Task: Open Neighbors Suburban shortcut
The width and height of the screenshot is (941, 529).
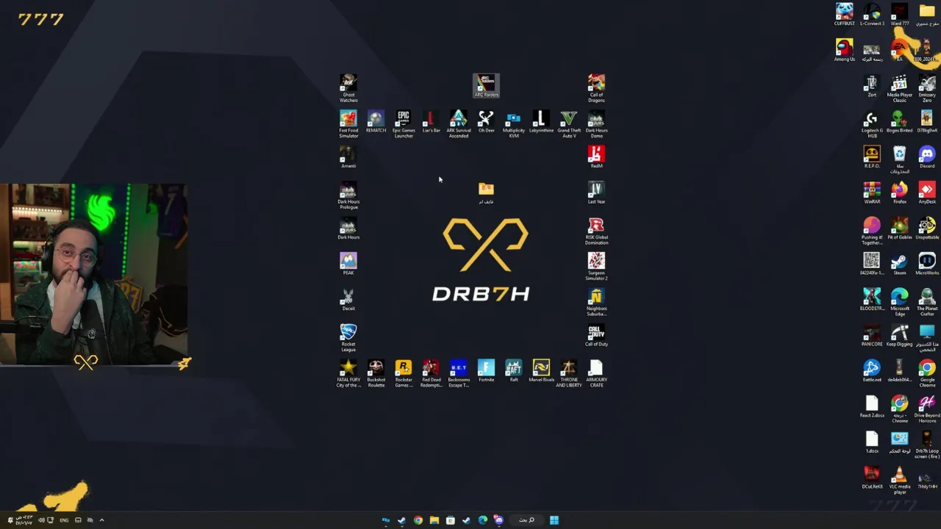Action: coord(596,303)
